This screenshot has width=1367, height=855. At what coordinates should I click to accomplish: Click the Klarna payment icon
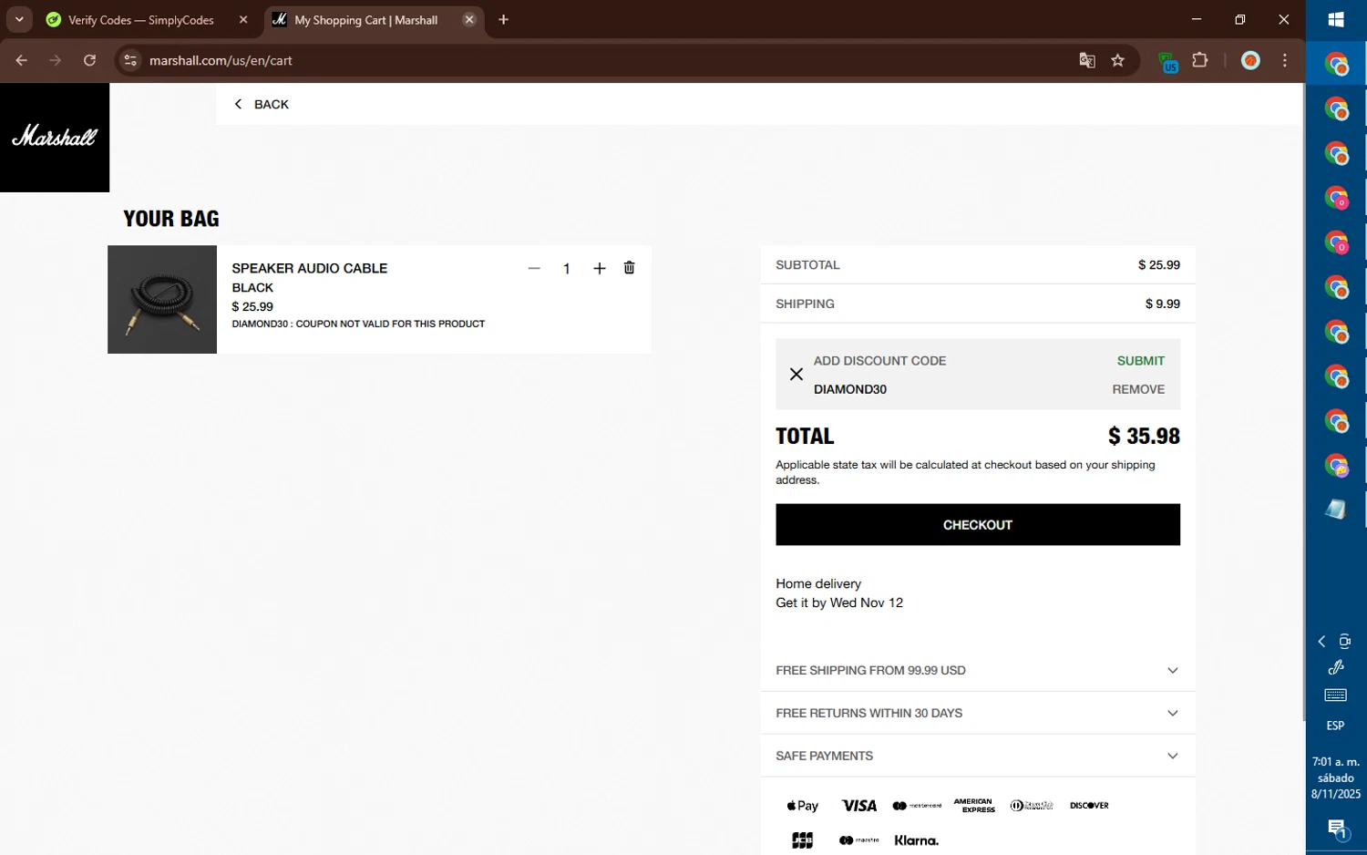[x=916, y=840]
